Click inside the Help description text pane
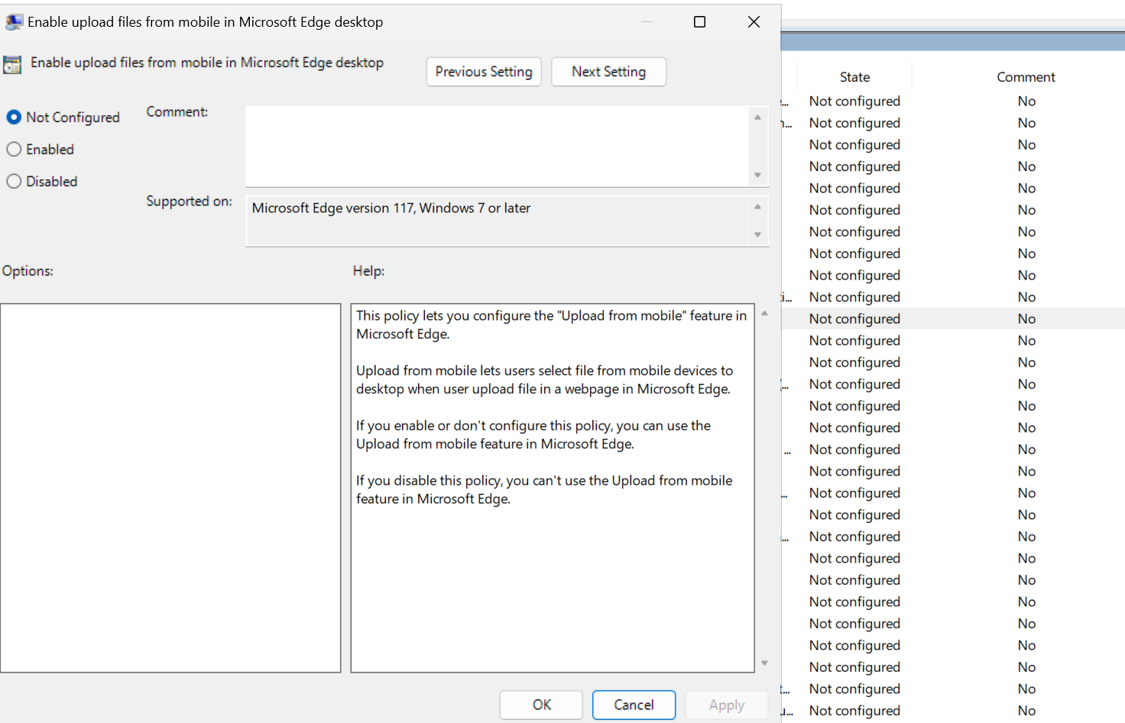The height and width of the screenshot is (723, 1125). pyautogui.click(x=552, y=489)
